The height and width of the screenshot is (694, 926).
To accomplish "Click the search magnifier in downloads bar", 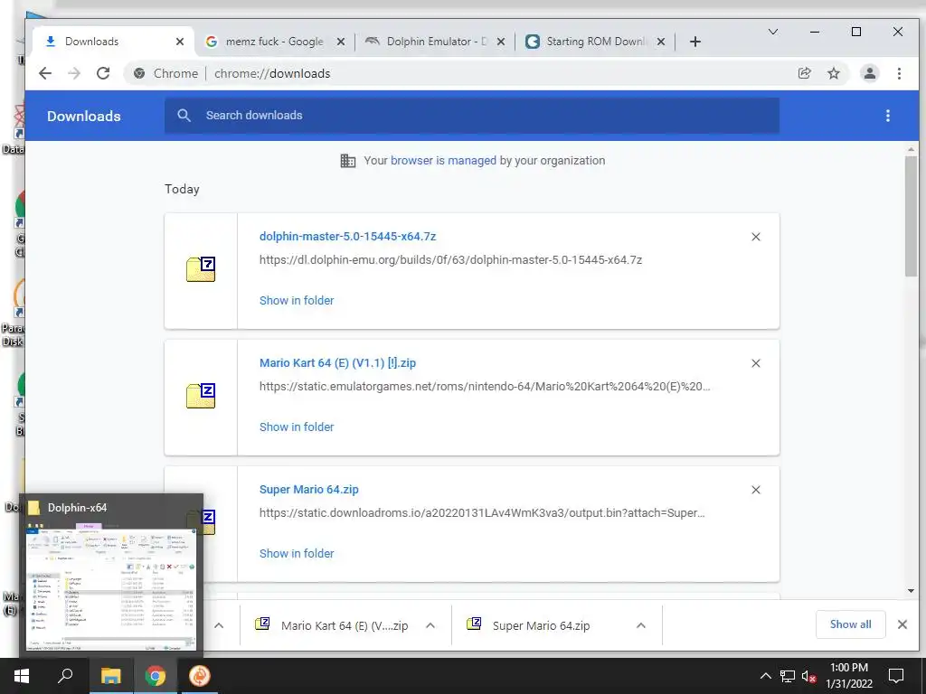I will 184,115.
